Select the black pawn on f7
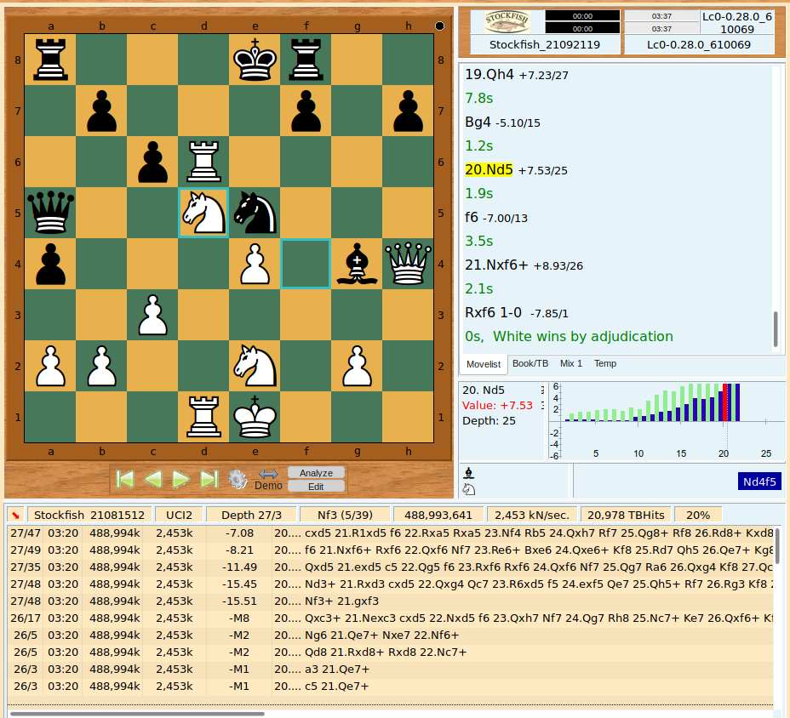The image size is (790, 718). (x=306, y=111)
